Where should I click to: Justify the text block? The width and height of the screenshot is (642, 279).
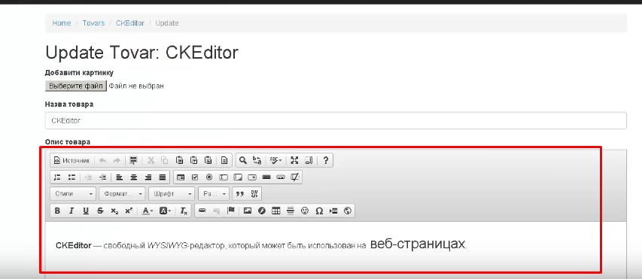tap(163, 177)
